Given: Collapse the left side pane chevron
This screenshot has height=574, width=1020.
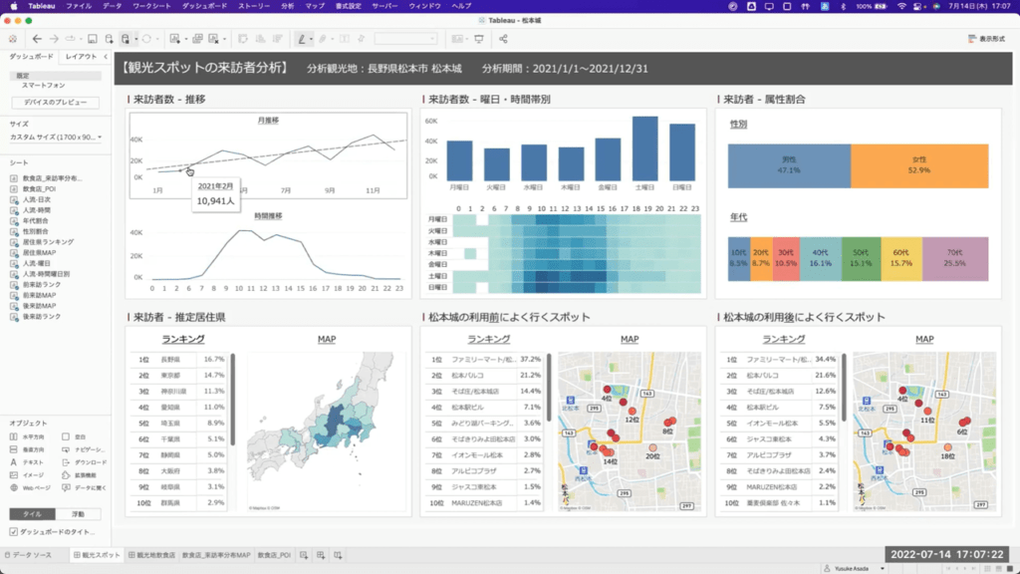Looking at the screenshot, I should pyautogui.click(x=106, y=57).
